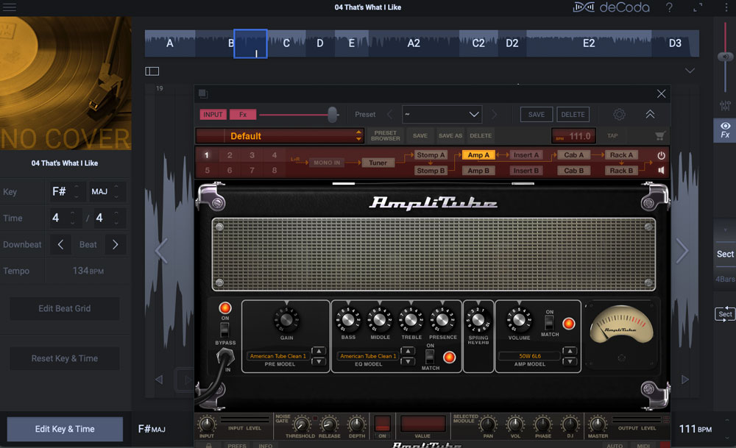Flip the amp ON/BYPASS switch
This screenshot has height=448, width=736.
[224, 330]
